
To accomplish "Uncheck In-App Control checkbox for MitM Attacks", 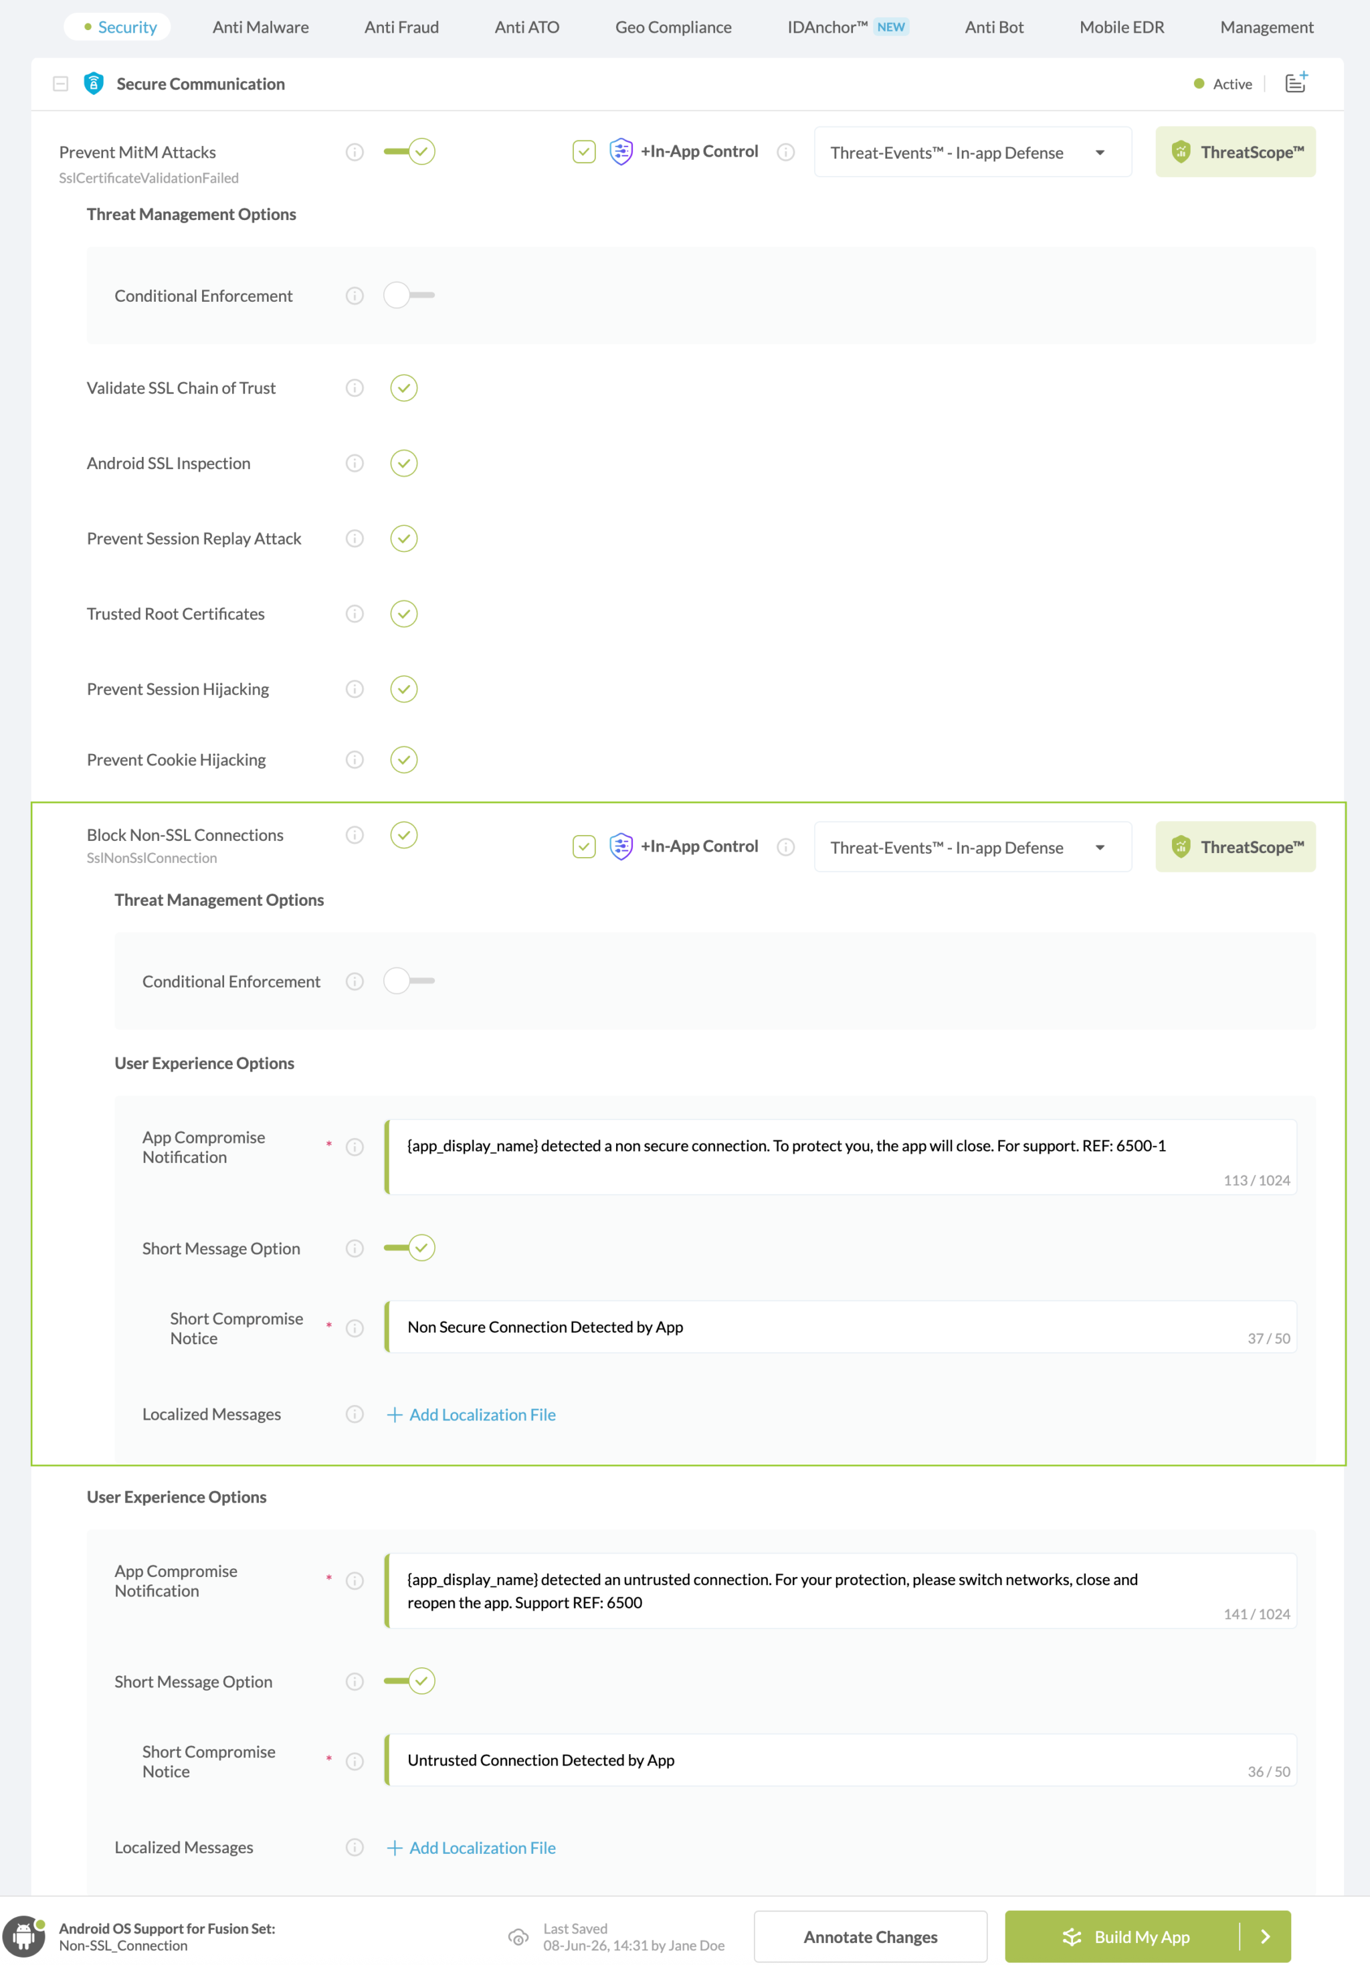I will [x=583, y=151].
